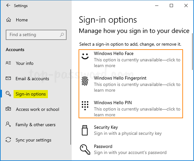Expand the Password sign-in option

point(103,146)
